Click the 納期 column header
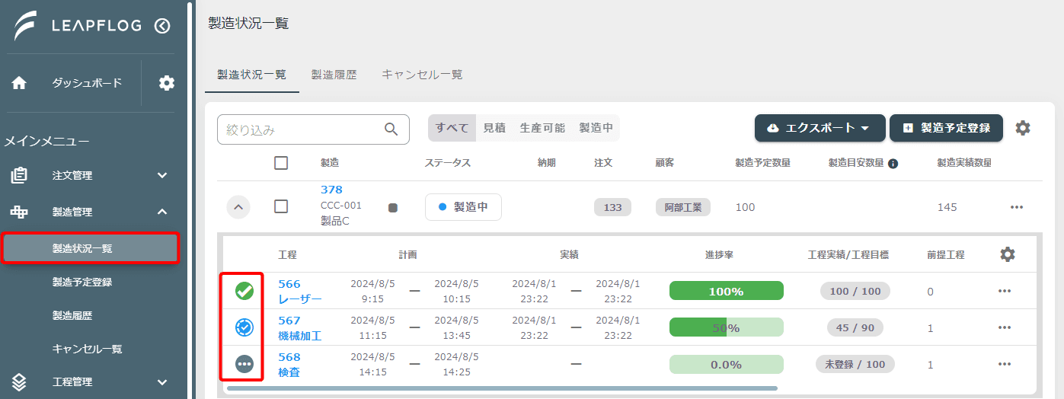This screenshot has height=399, width=1064. [x=547, y=163]
